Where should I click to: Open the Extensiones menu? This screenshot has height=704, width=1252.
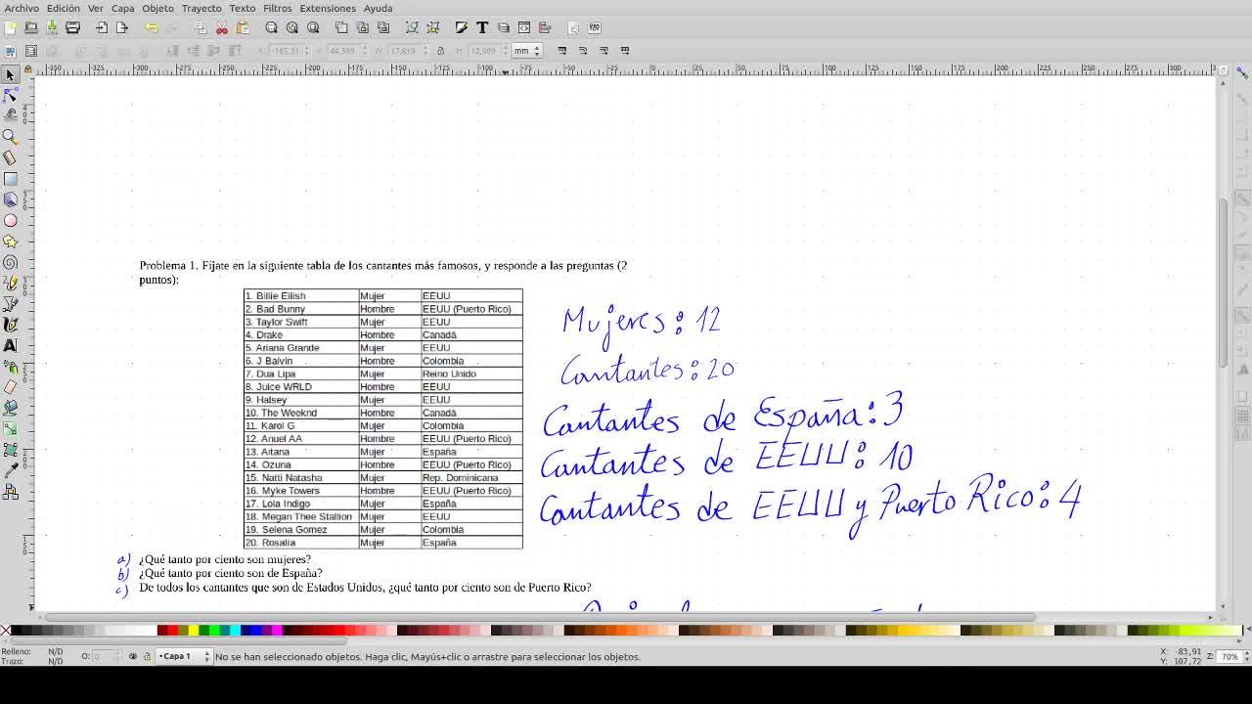pos(328,8)
